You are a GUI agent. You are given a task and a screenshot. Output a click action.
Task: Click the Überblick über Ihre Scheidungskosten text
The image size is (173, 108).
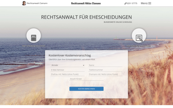pos(72,59)
